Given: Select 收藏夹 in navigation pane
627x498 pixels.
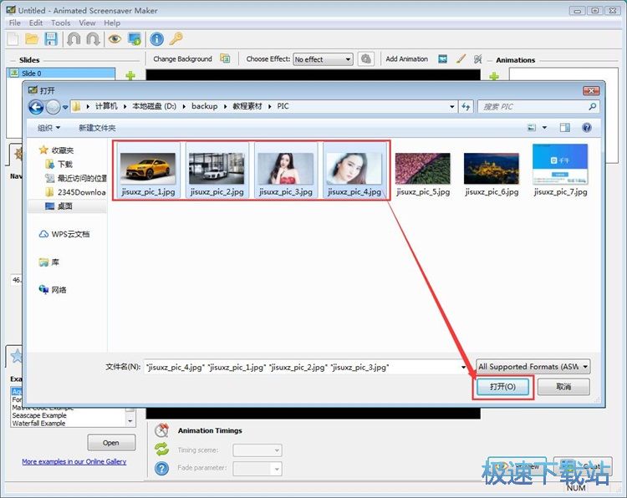Looking at the screenshot, I should 56,150.
